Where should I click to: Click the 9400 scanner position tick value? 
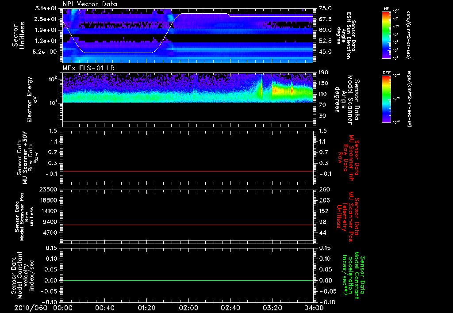[x=50, y=222]
